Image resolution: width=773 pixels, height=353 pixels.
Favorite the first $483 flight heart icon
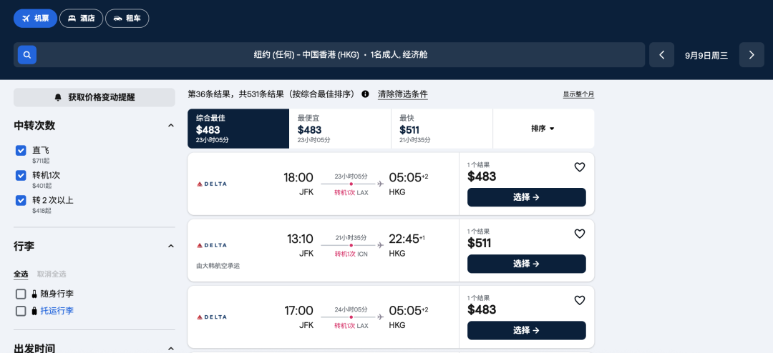coord(580,167)
